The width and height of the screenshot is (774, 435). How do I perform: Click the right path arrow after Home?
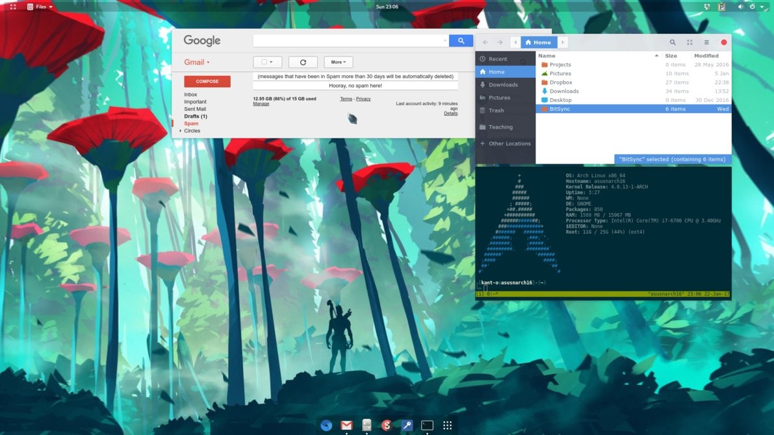click(562, 42)
